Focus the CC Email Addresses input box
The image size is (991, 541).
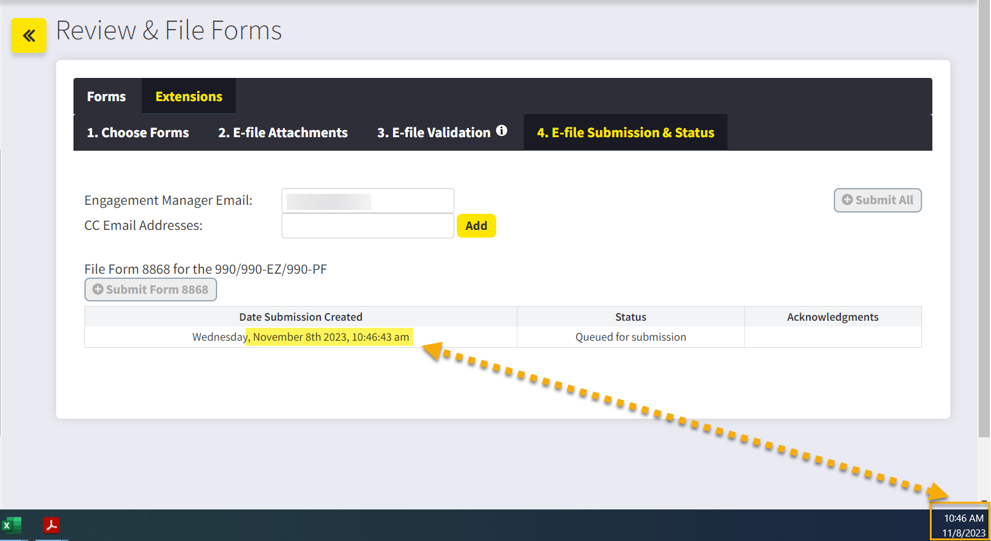[367, 226]
